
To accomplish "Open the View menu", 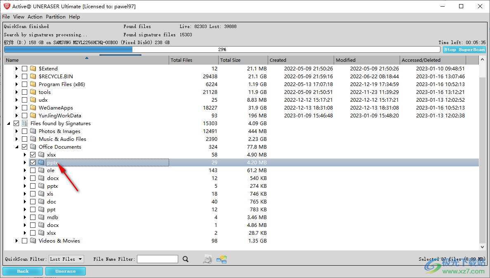I will [x=19, y=17].
